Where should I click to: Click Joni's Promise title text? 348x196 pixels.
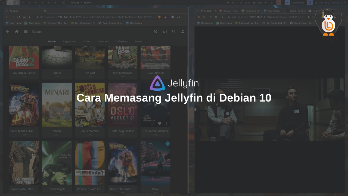(x=90, y=131)
